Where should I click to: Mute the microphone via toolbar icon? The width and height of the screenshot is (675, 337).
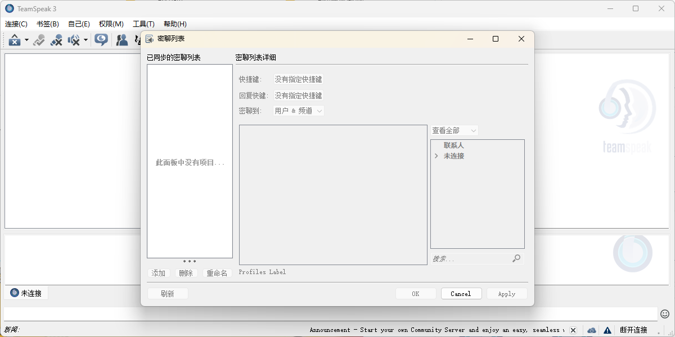pos(56,40)
